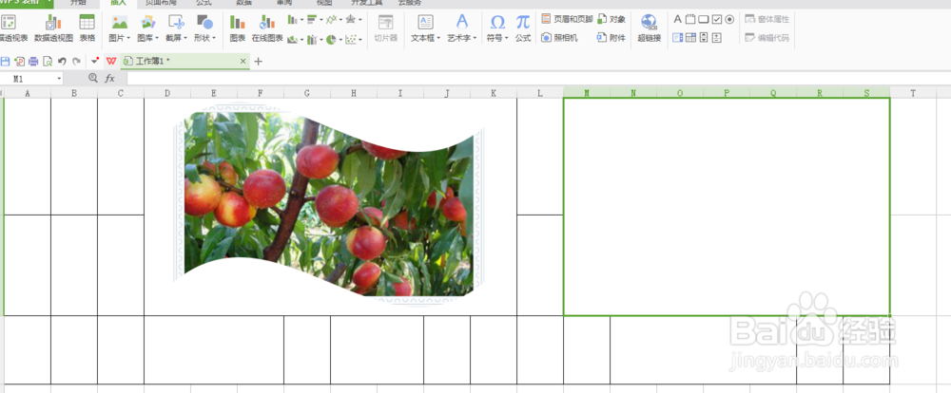951x393 pixels.
Task: Open print preview icon
Action: 48,61
